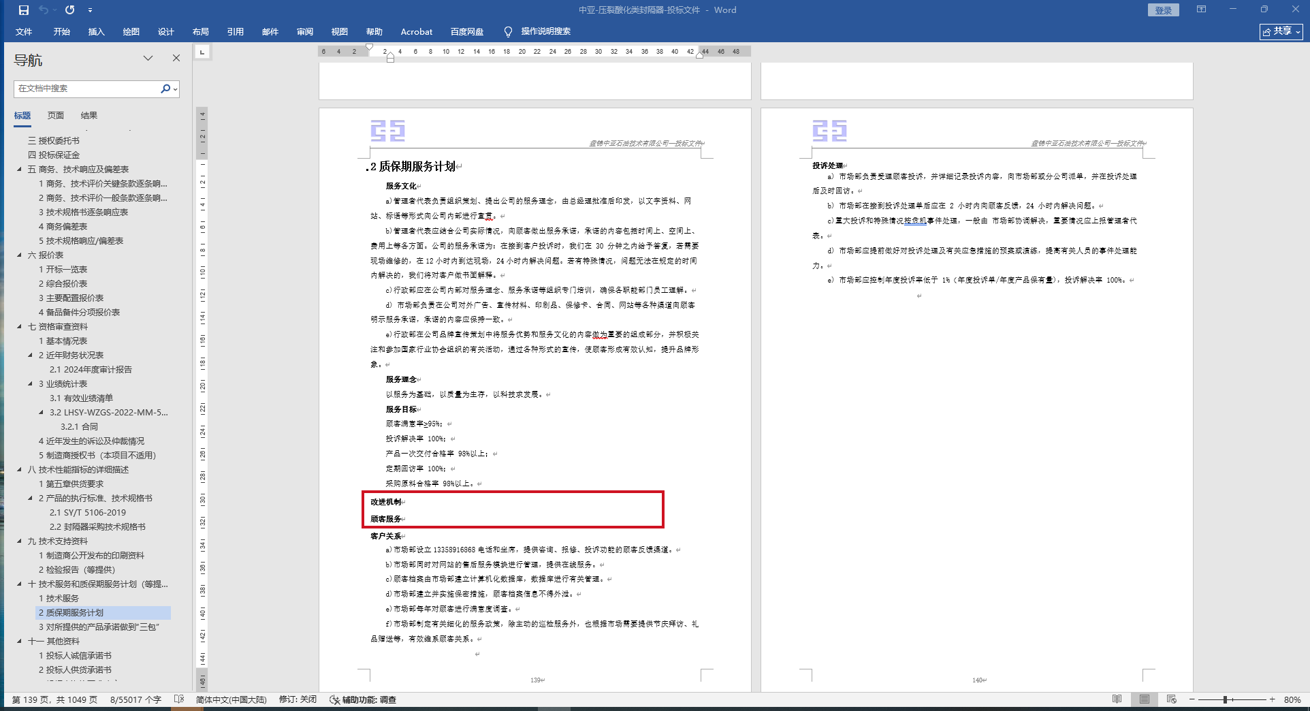Switch to Web Layout view
1310x711 pixels.
pyautogui.click(x=1172, y=699)
